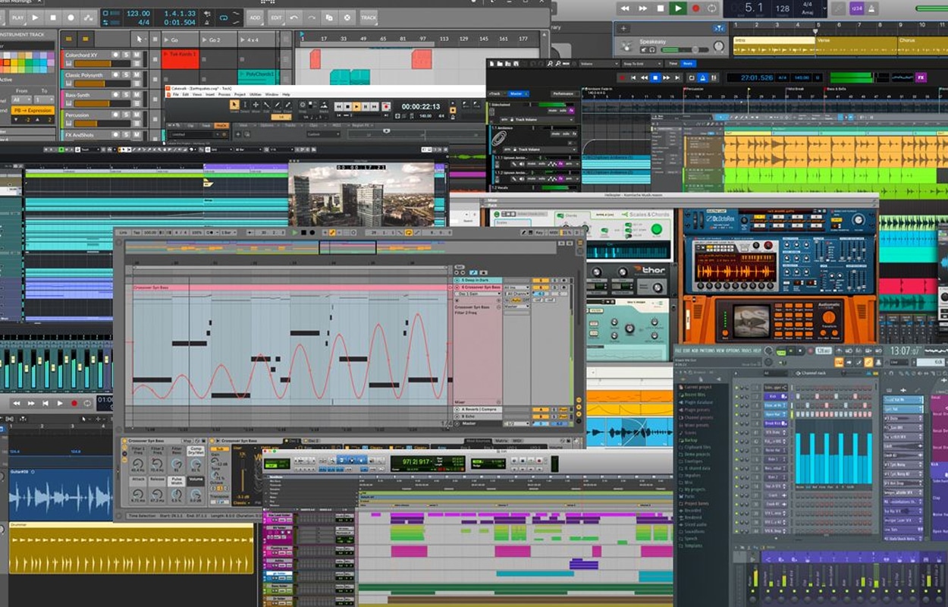
Task: Mute the Classic Polysynth track
Action: tap(137, 75)
